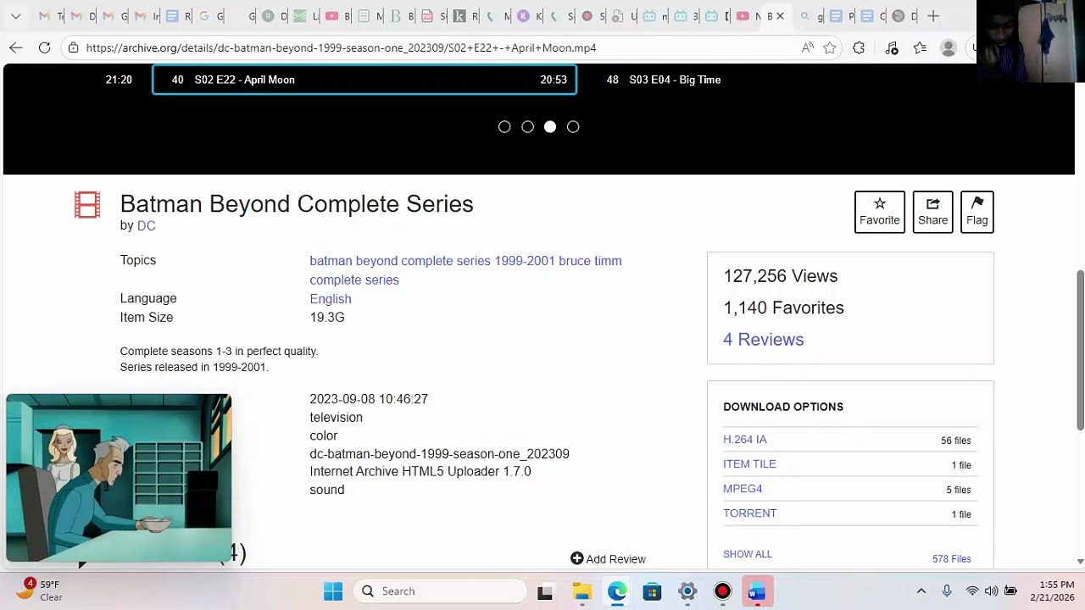View site information lock icon
Image resolution: width=1085 pixels, height=610 pixels.
(74, 48)
